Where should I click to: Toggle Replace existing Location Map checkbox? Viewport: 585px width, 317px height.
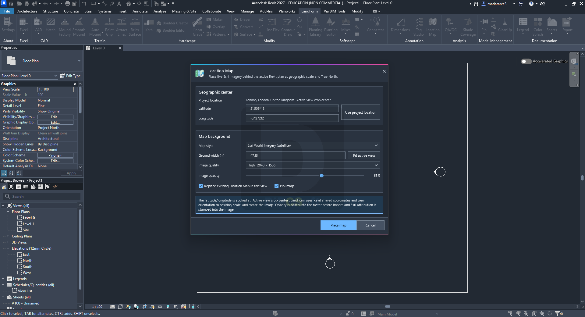pos(200,186)
